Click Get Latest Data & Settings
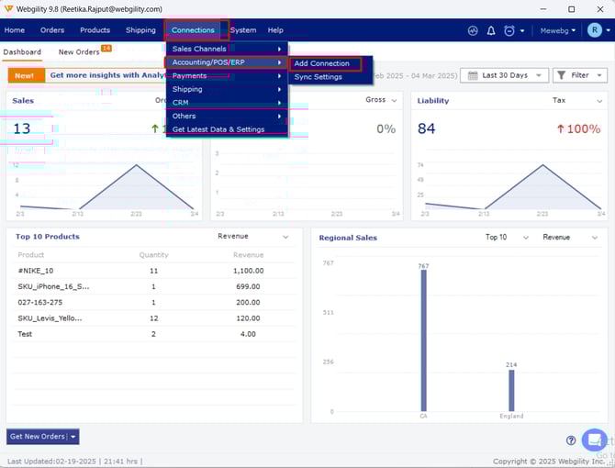Viewport: 615px width, 468px height. [218, 129]
